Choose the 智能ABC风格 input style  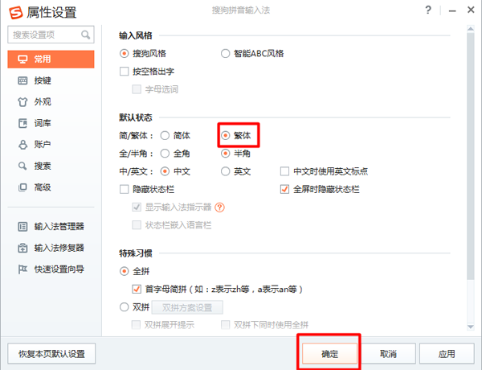pyautogui.click(x=227, y=53)
